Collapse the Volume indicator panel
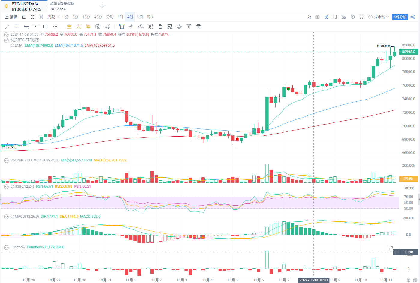 (x=6, y=160)
